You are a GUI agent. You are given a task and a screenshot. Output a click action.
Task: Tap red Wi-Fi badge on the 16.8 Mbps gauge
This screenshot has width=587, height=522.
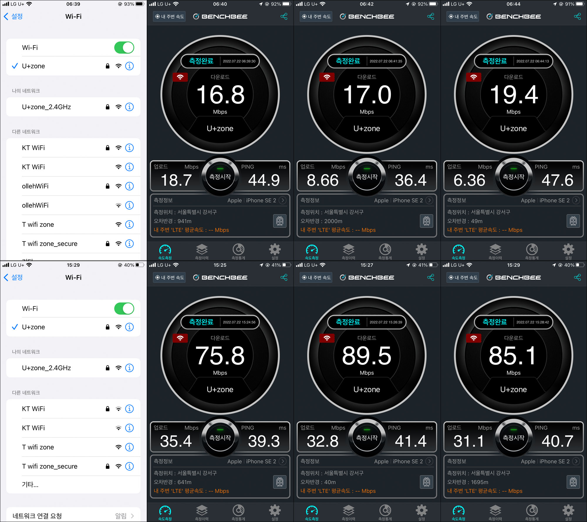[180, 77]
